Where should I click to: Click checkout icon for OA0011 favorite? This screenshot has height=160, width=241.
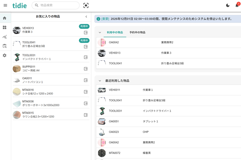[86, 80]
